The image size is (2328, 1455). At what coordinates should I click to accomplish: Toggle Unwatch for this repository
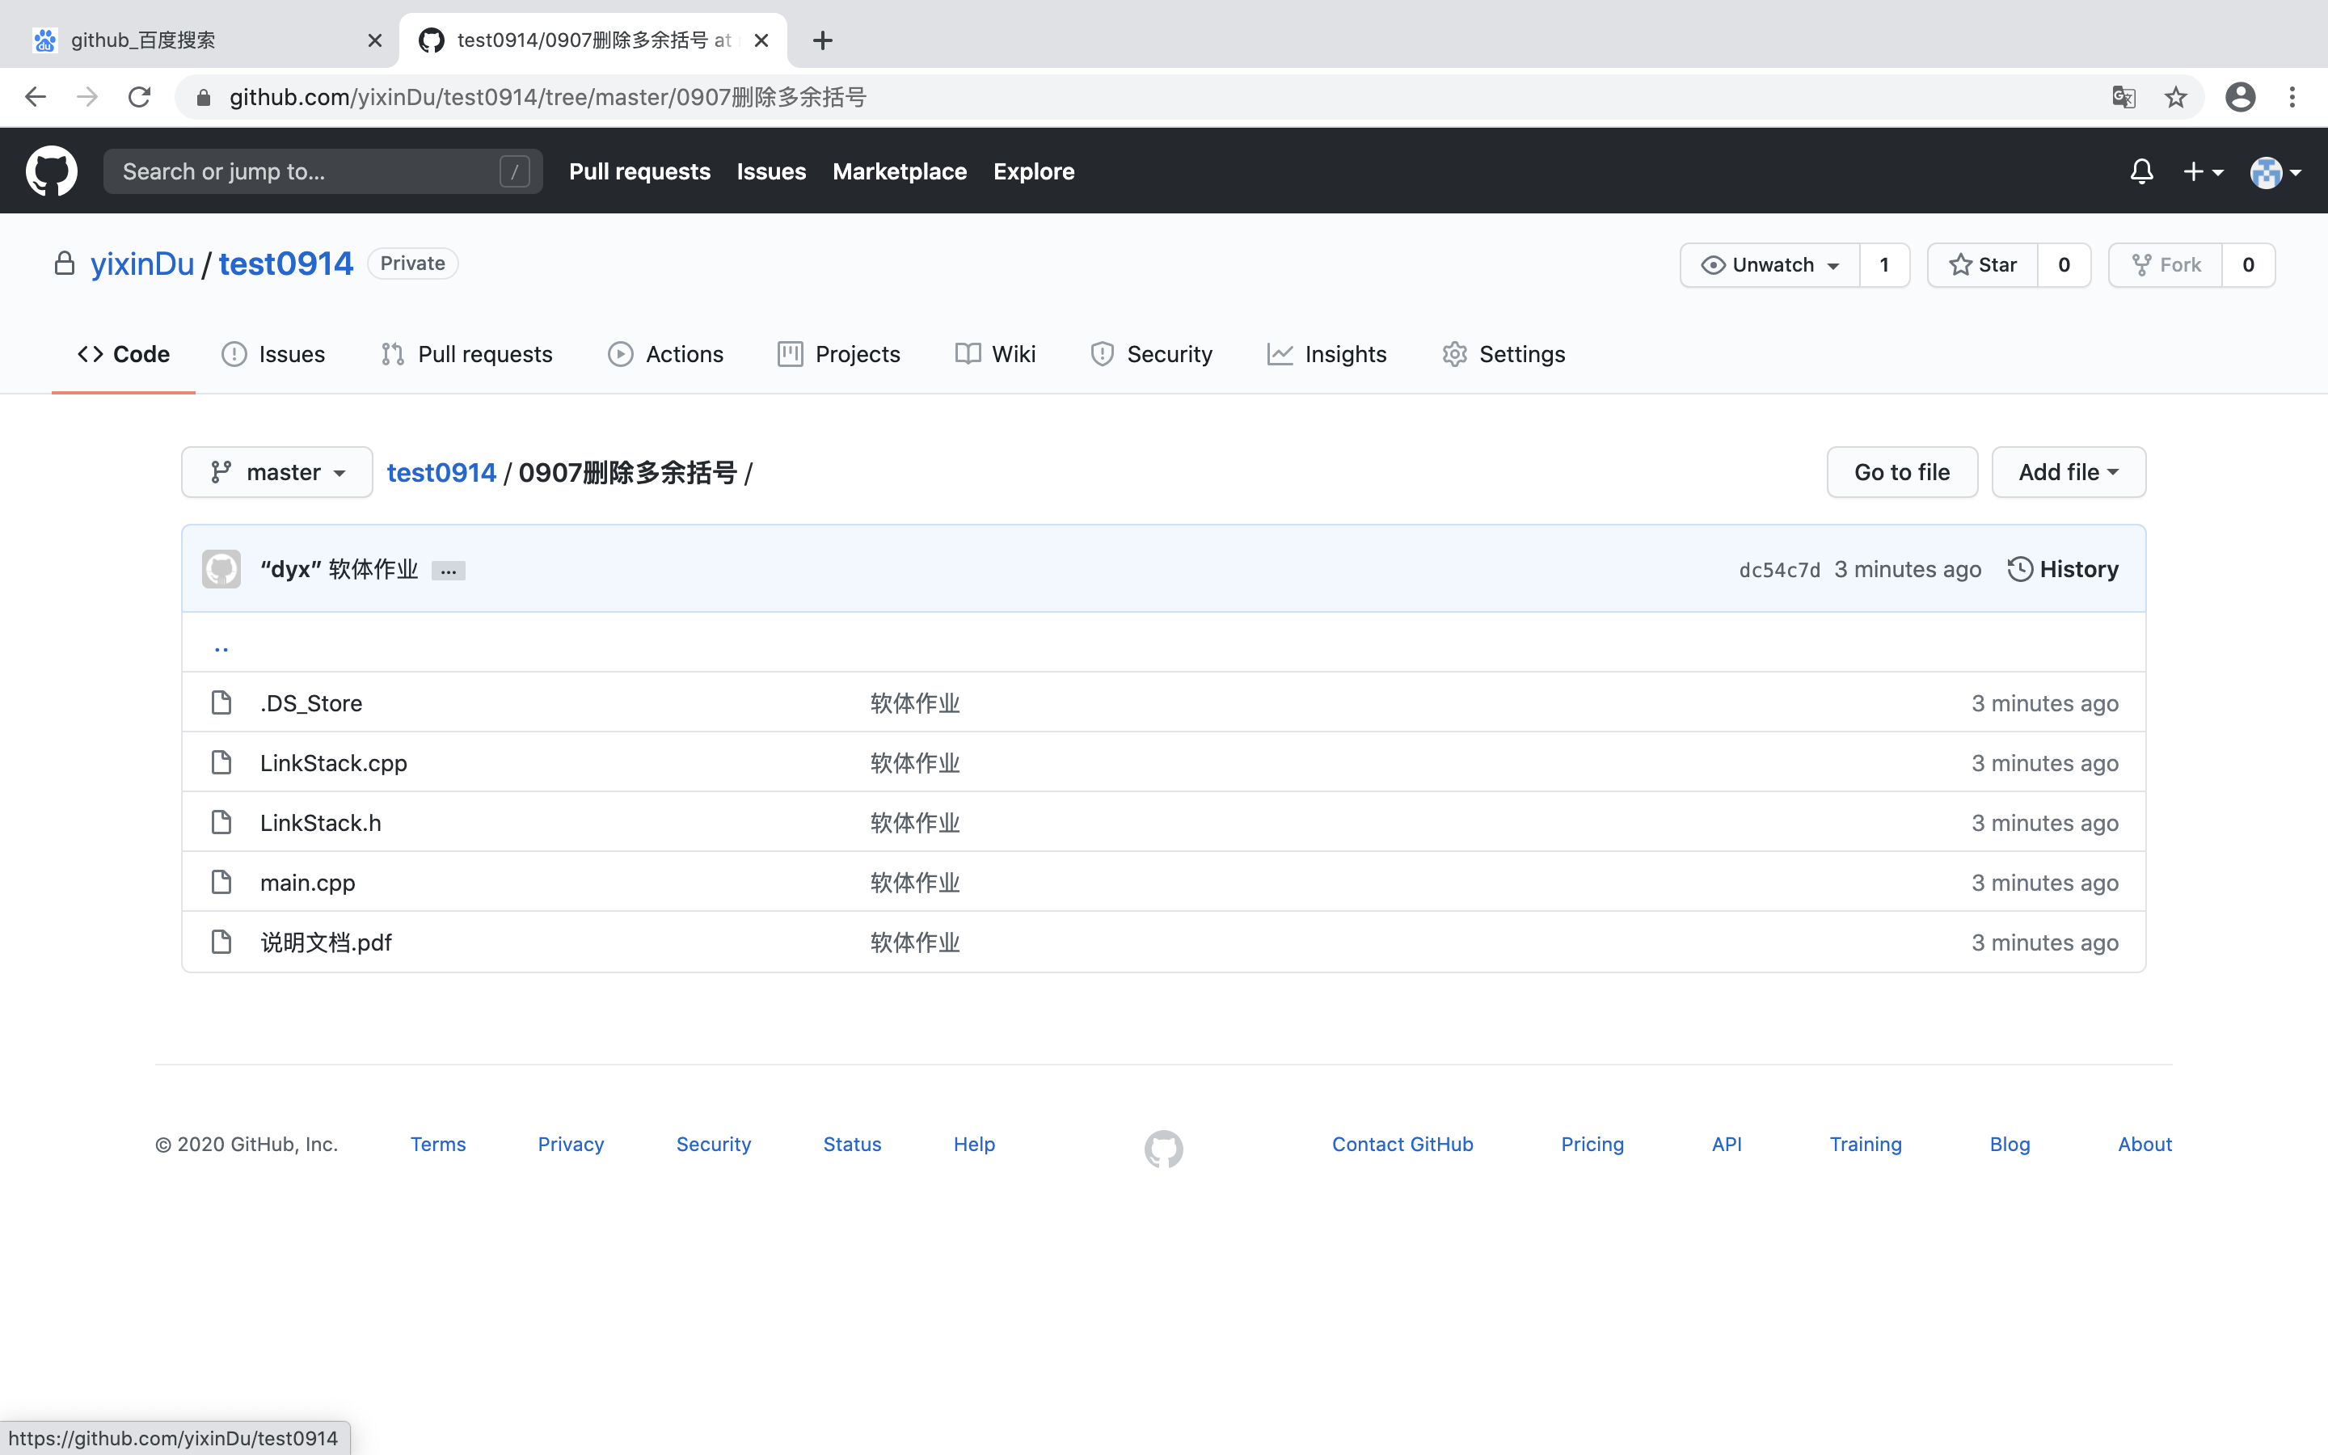(1770, 264)
